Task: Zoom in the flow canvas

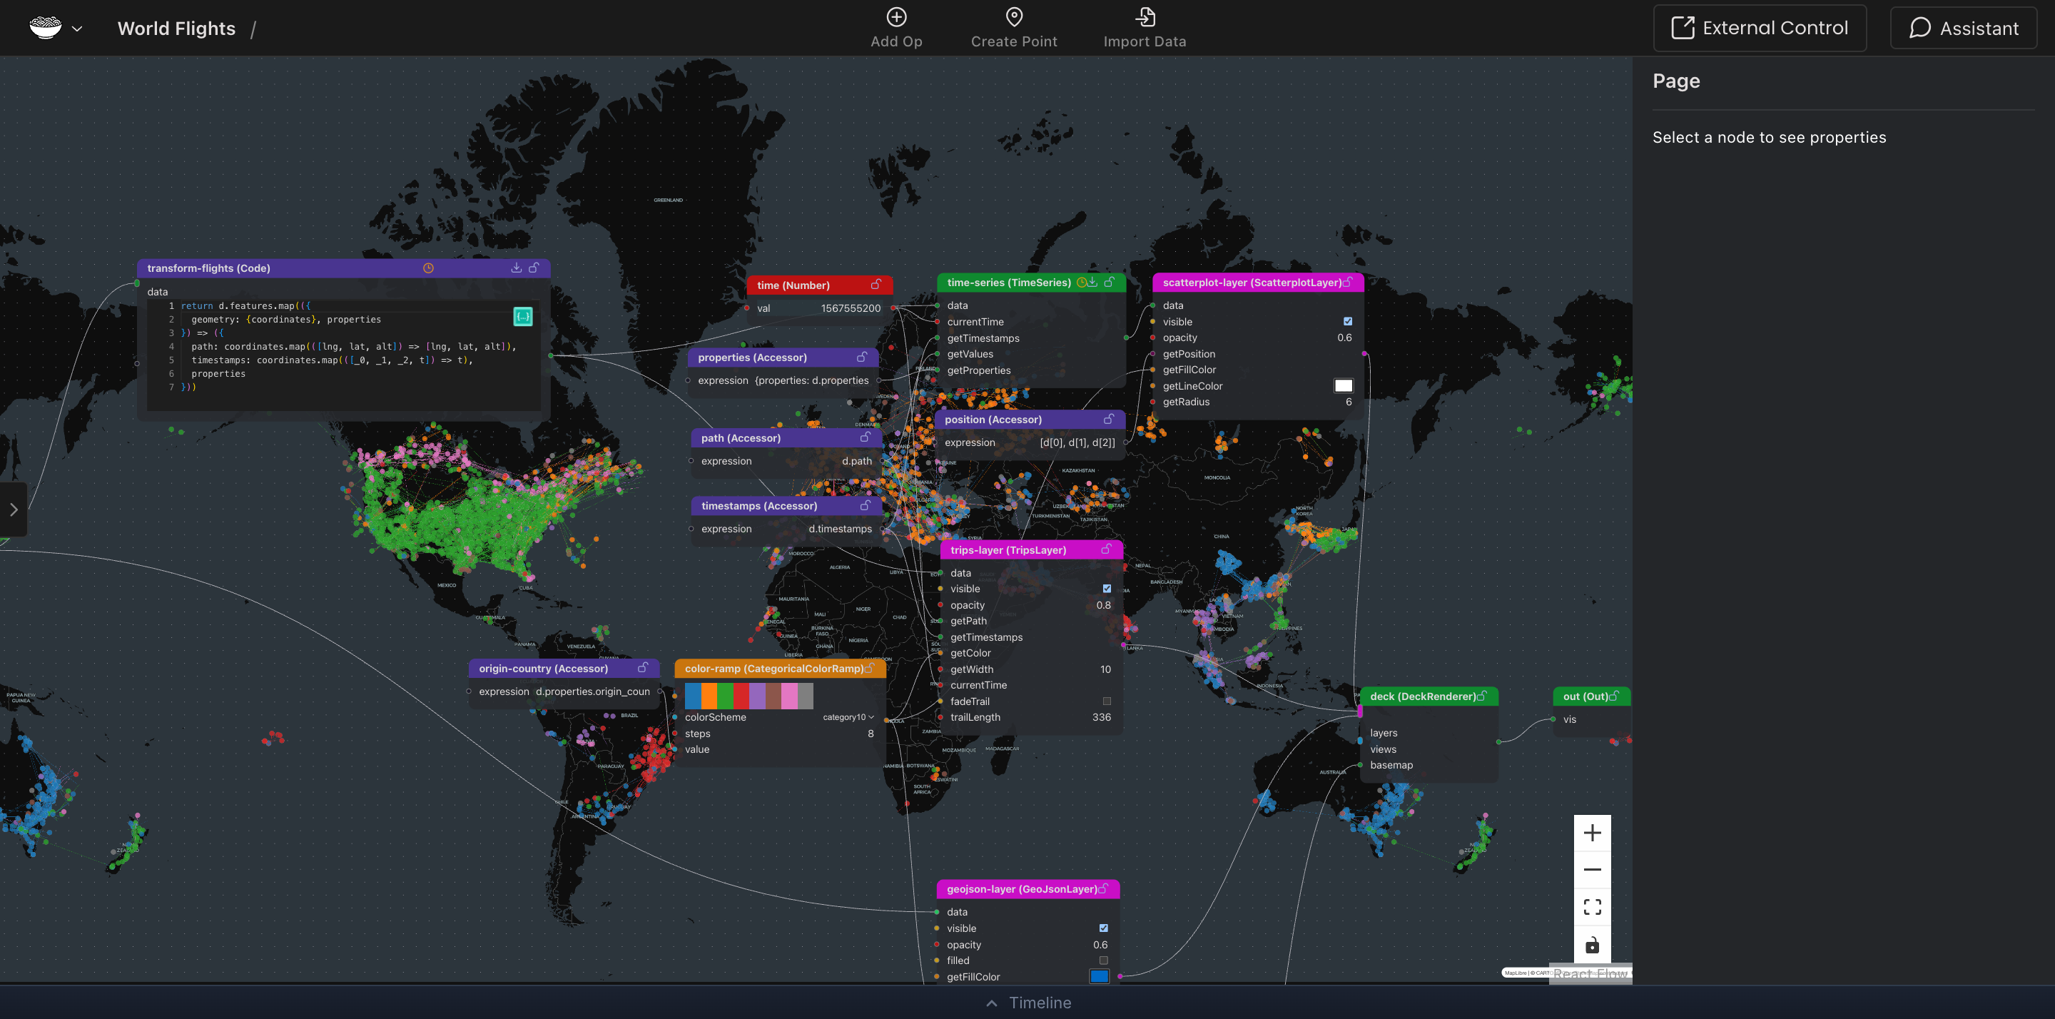Action: pyautogui.click(x=1593, y=833)
